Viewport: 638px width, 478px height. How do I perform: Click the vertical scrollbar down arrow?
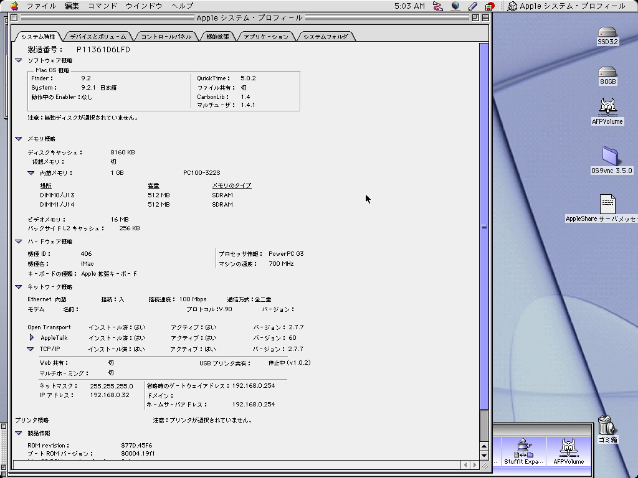(x=483, y=455)
